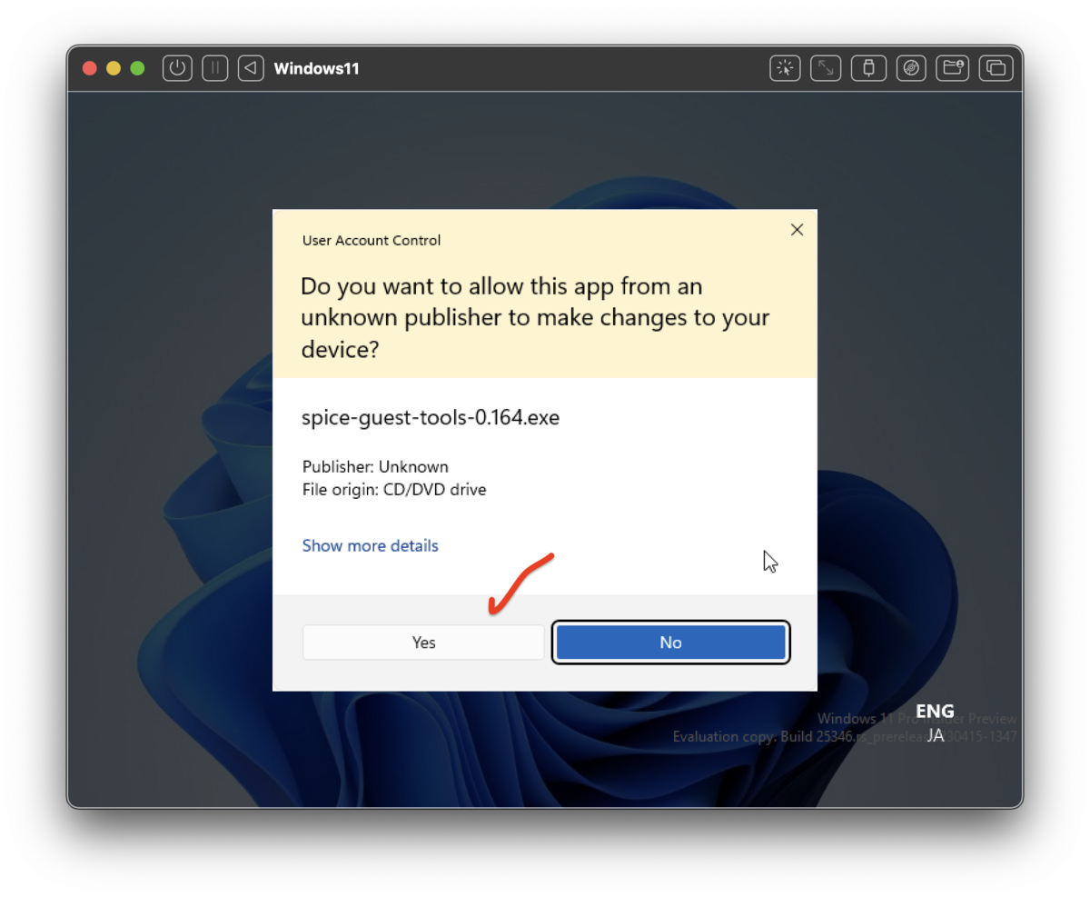Click the Windows11 window title
Screen dimensions: 1090x897
pos(316,67)
